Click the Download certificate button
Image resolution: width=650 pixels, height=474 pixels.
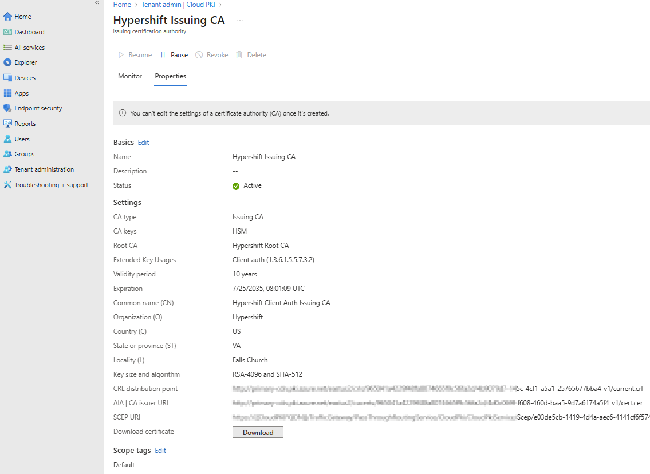pos(258,433)
